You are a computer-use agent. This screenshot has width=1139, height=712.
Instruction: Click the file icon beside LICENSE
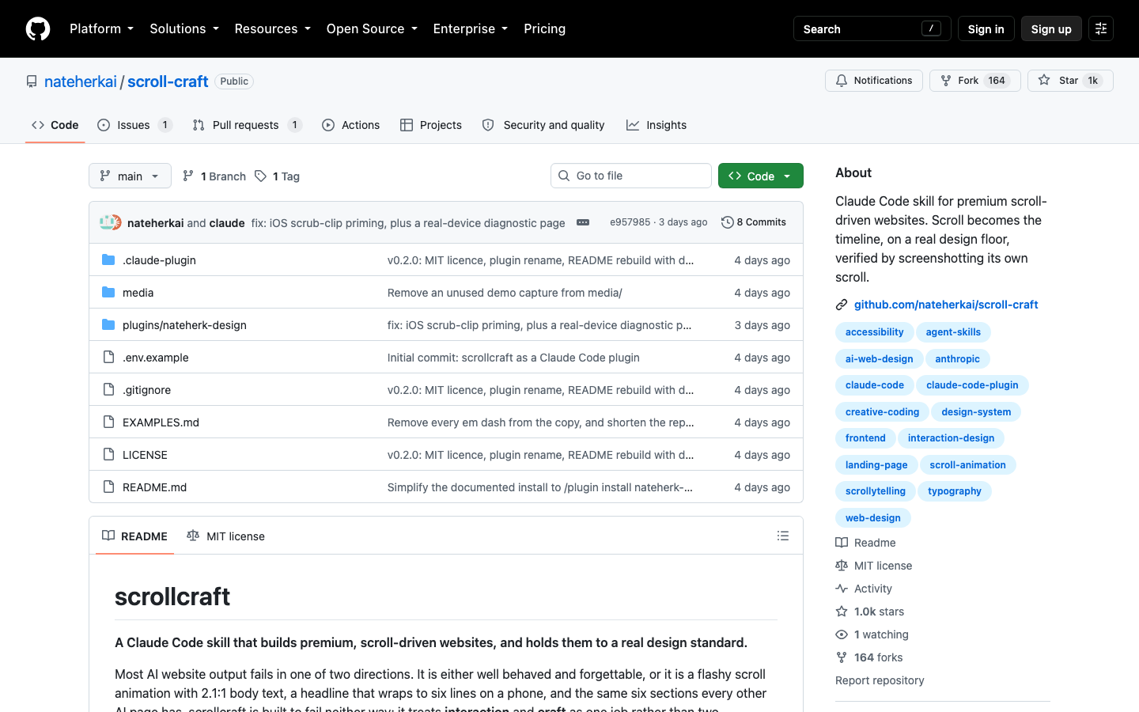[x=108, y=455]
